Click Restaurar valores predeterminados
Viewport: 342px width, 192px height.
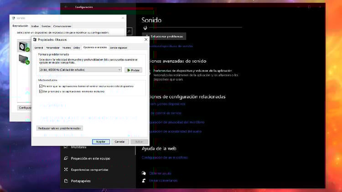60,128
